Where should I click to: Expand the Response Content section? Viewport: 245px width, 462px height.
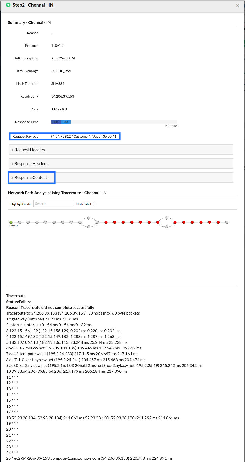pos(31,178)
